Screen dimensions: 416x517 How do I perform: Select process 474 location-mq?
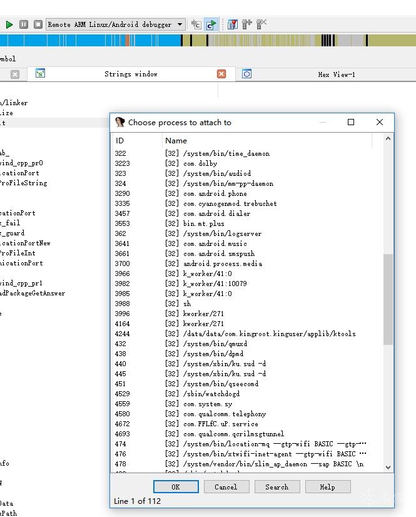coord(248,444)
